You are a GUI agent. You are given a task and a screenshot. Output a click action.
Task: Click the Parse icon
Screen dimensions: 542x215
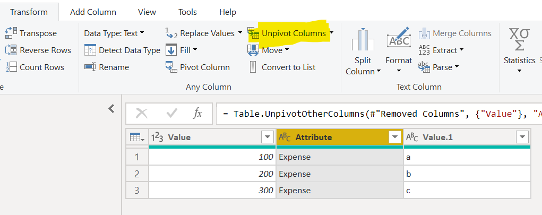click(424, 67)
